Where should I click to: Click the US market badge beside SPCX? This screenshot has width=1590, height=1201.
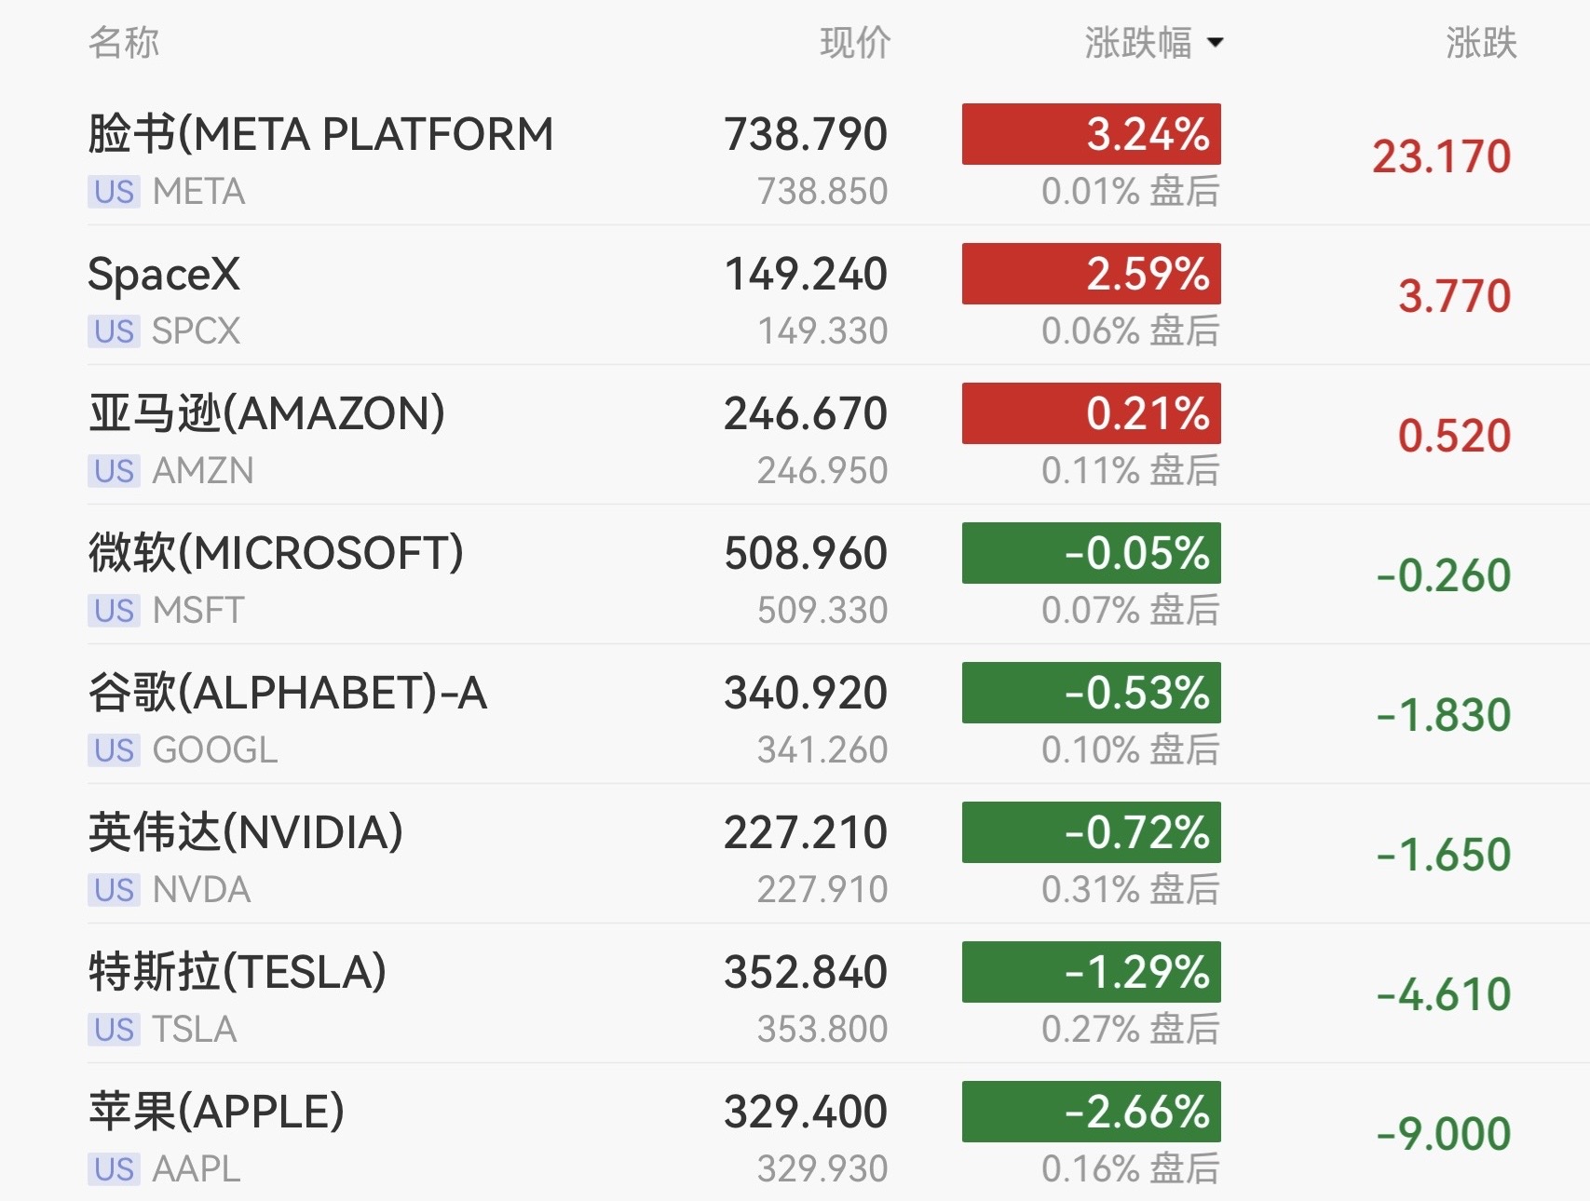(114, 331)
